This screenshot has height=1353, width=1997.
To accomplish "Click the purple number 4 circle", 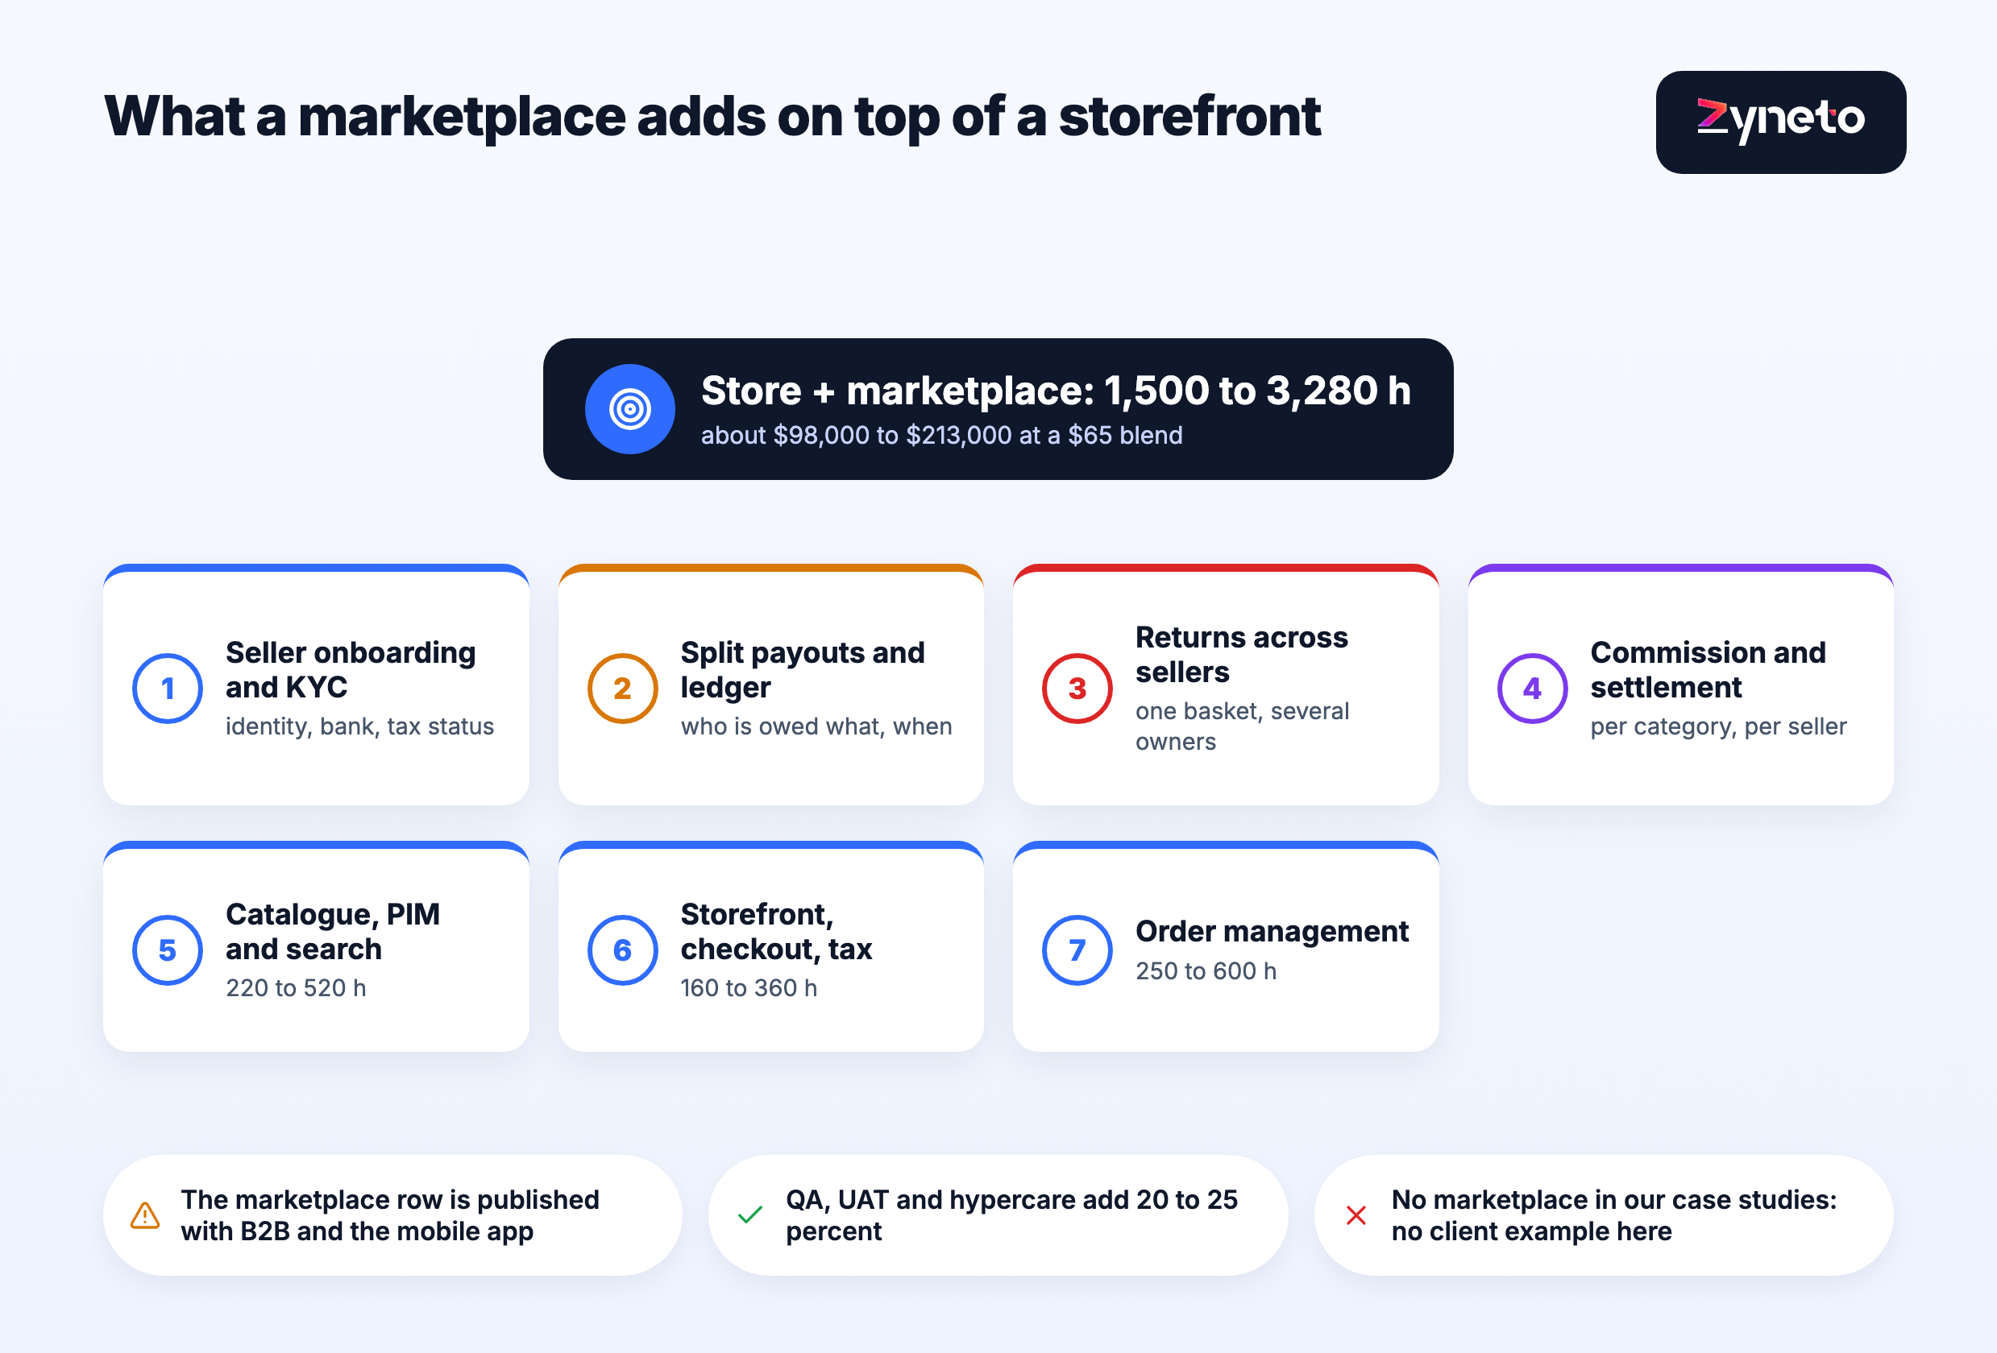I will coord(1532,689).
